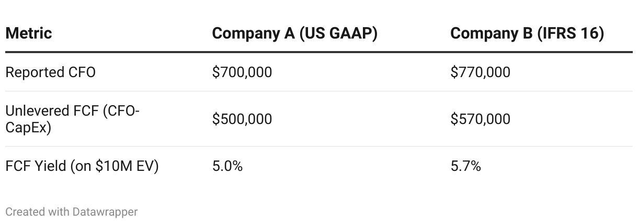The width and height of the screenshot is (638, 224).
Task: Click the Reported CFO row label
Action: [50, 72]
